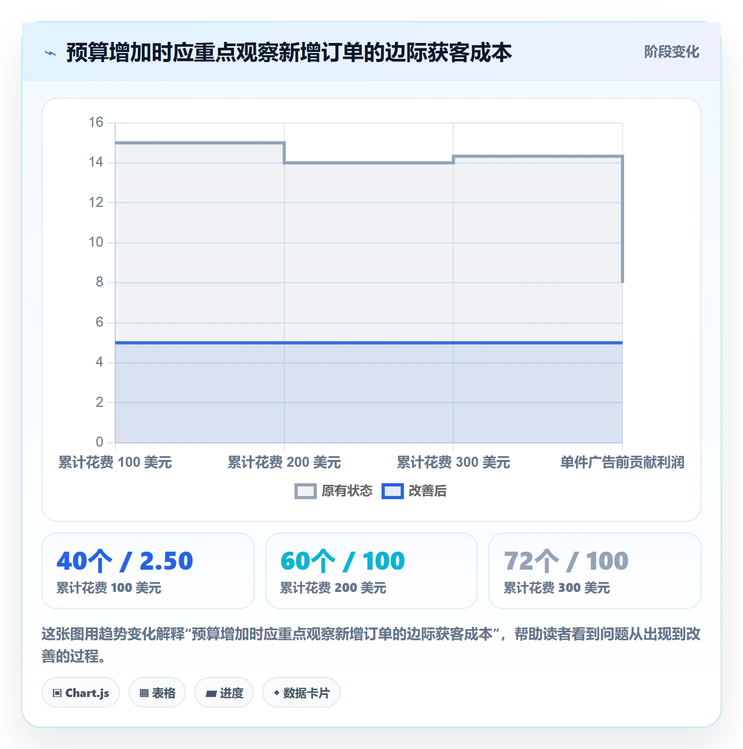The image size is (743, 749).
Task: Select the 进度 tag chip
Action: pos(224,693)
